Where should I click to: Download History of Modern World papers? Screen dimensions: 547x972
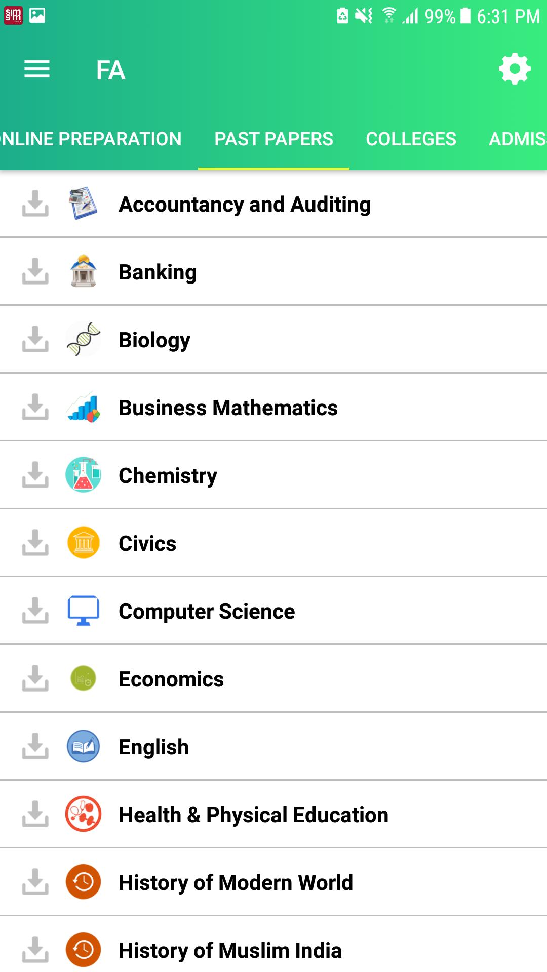35,882
